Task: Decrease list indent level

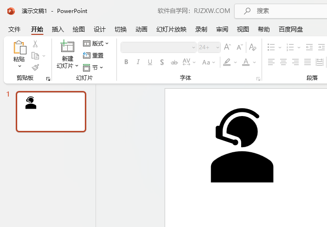Action: coord(309,47)
